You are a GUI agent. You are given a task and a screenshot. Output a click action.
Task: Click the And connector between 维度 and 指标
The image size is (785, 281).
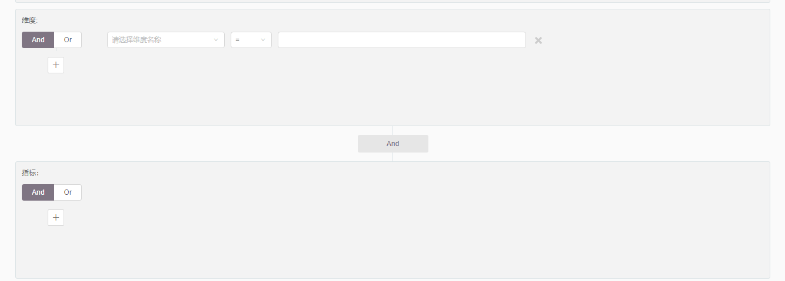393,144
